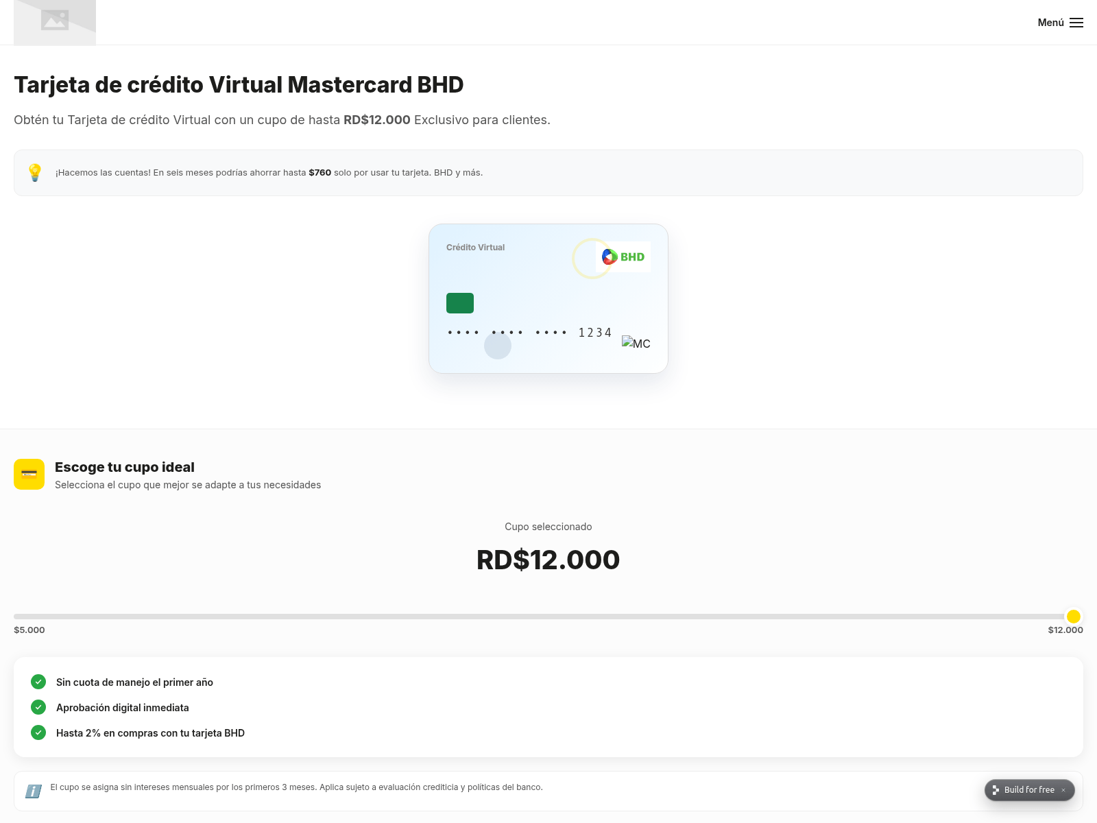Click the text Aprobación digital inmediata

coord(123,708)
